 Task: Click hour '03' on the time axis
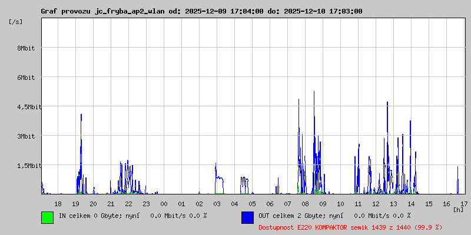217,204
